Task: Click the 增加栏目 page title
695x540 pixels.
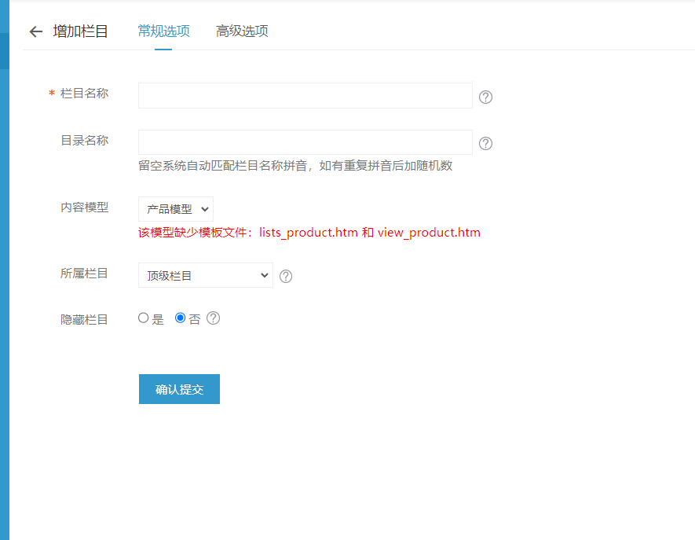Action: [81, 31]
